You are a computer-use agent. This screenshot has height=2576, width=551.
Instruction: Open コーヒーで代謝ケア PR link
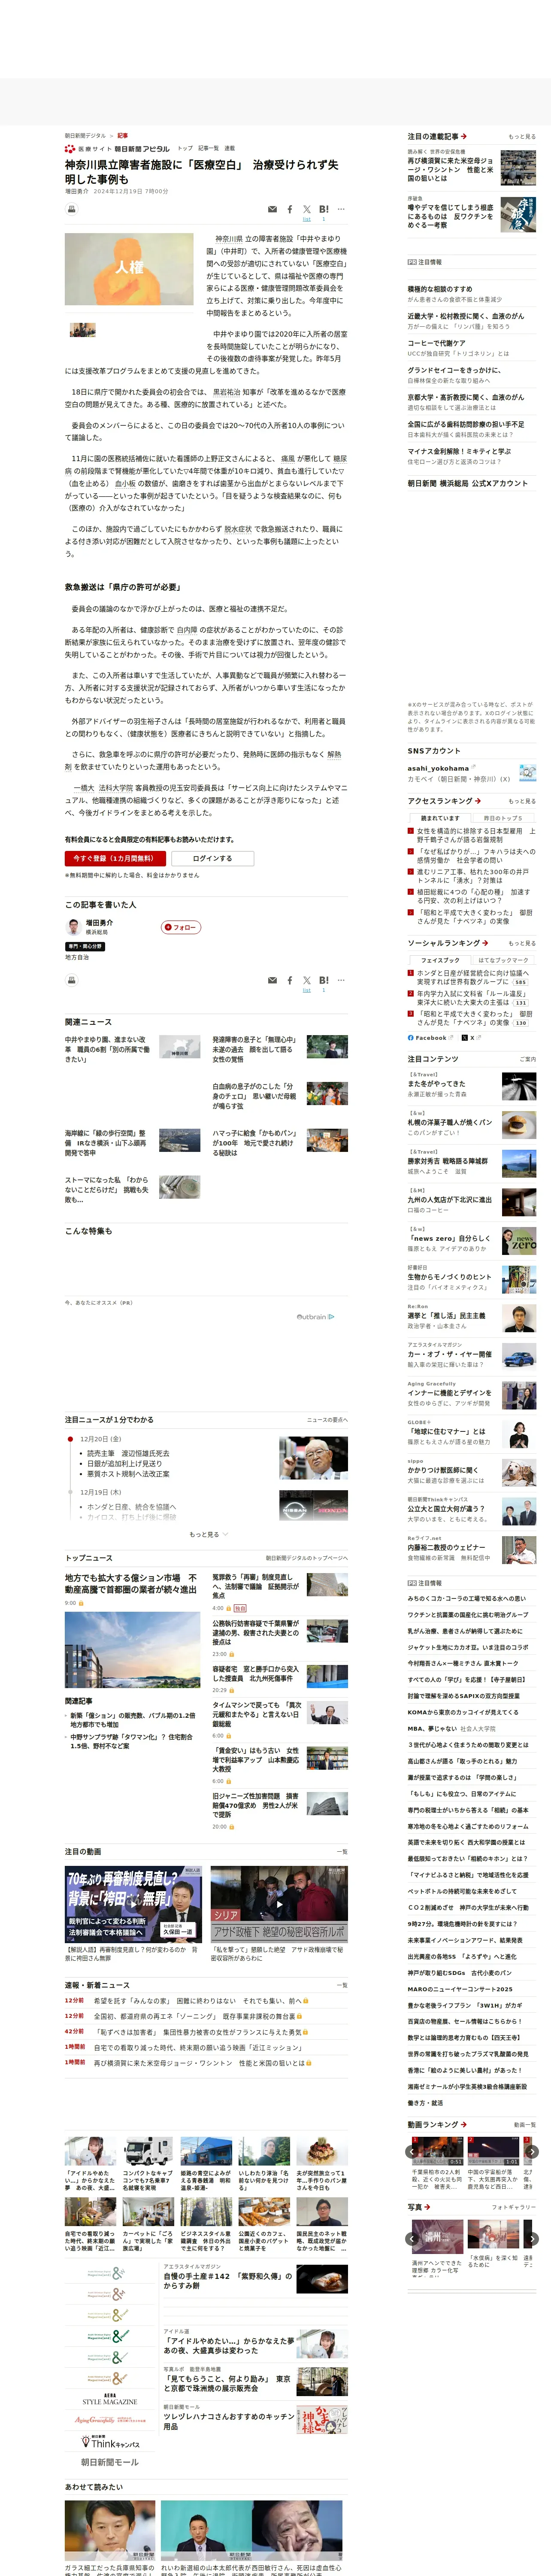click(436, 343)
